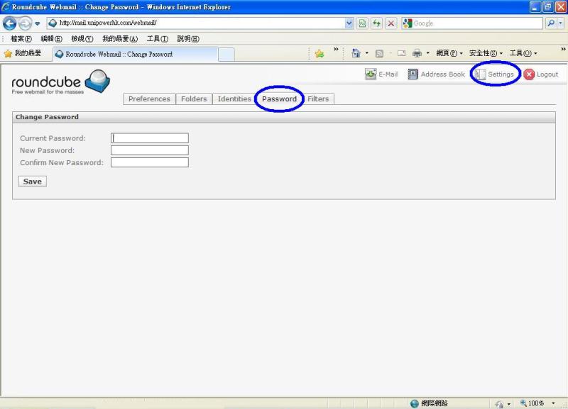Image resolution: width=568 pixels, height=409 pixels.
Task: Switch to the Folders tab
Action: pos(194,99)
